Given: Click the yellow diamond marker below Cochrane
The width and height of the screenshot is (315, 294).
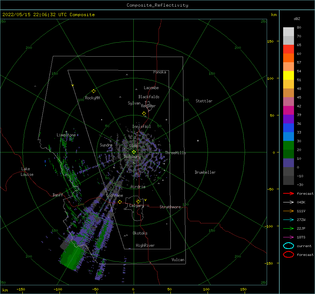Looking at the screenshot, I should pyautogui.click(x=120, y=202).
